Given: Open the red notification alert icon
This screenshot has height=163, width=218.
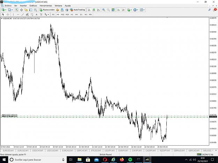Looking at the screenshot, I should (x=215, y=9).
